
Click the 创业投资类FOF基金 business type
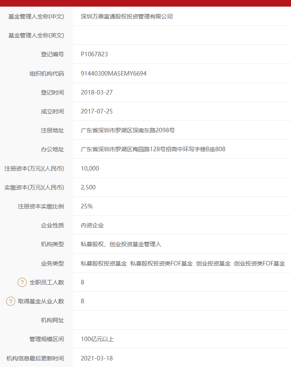259,263
